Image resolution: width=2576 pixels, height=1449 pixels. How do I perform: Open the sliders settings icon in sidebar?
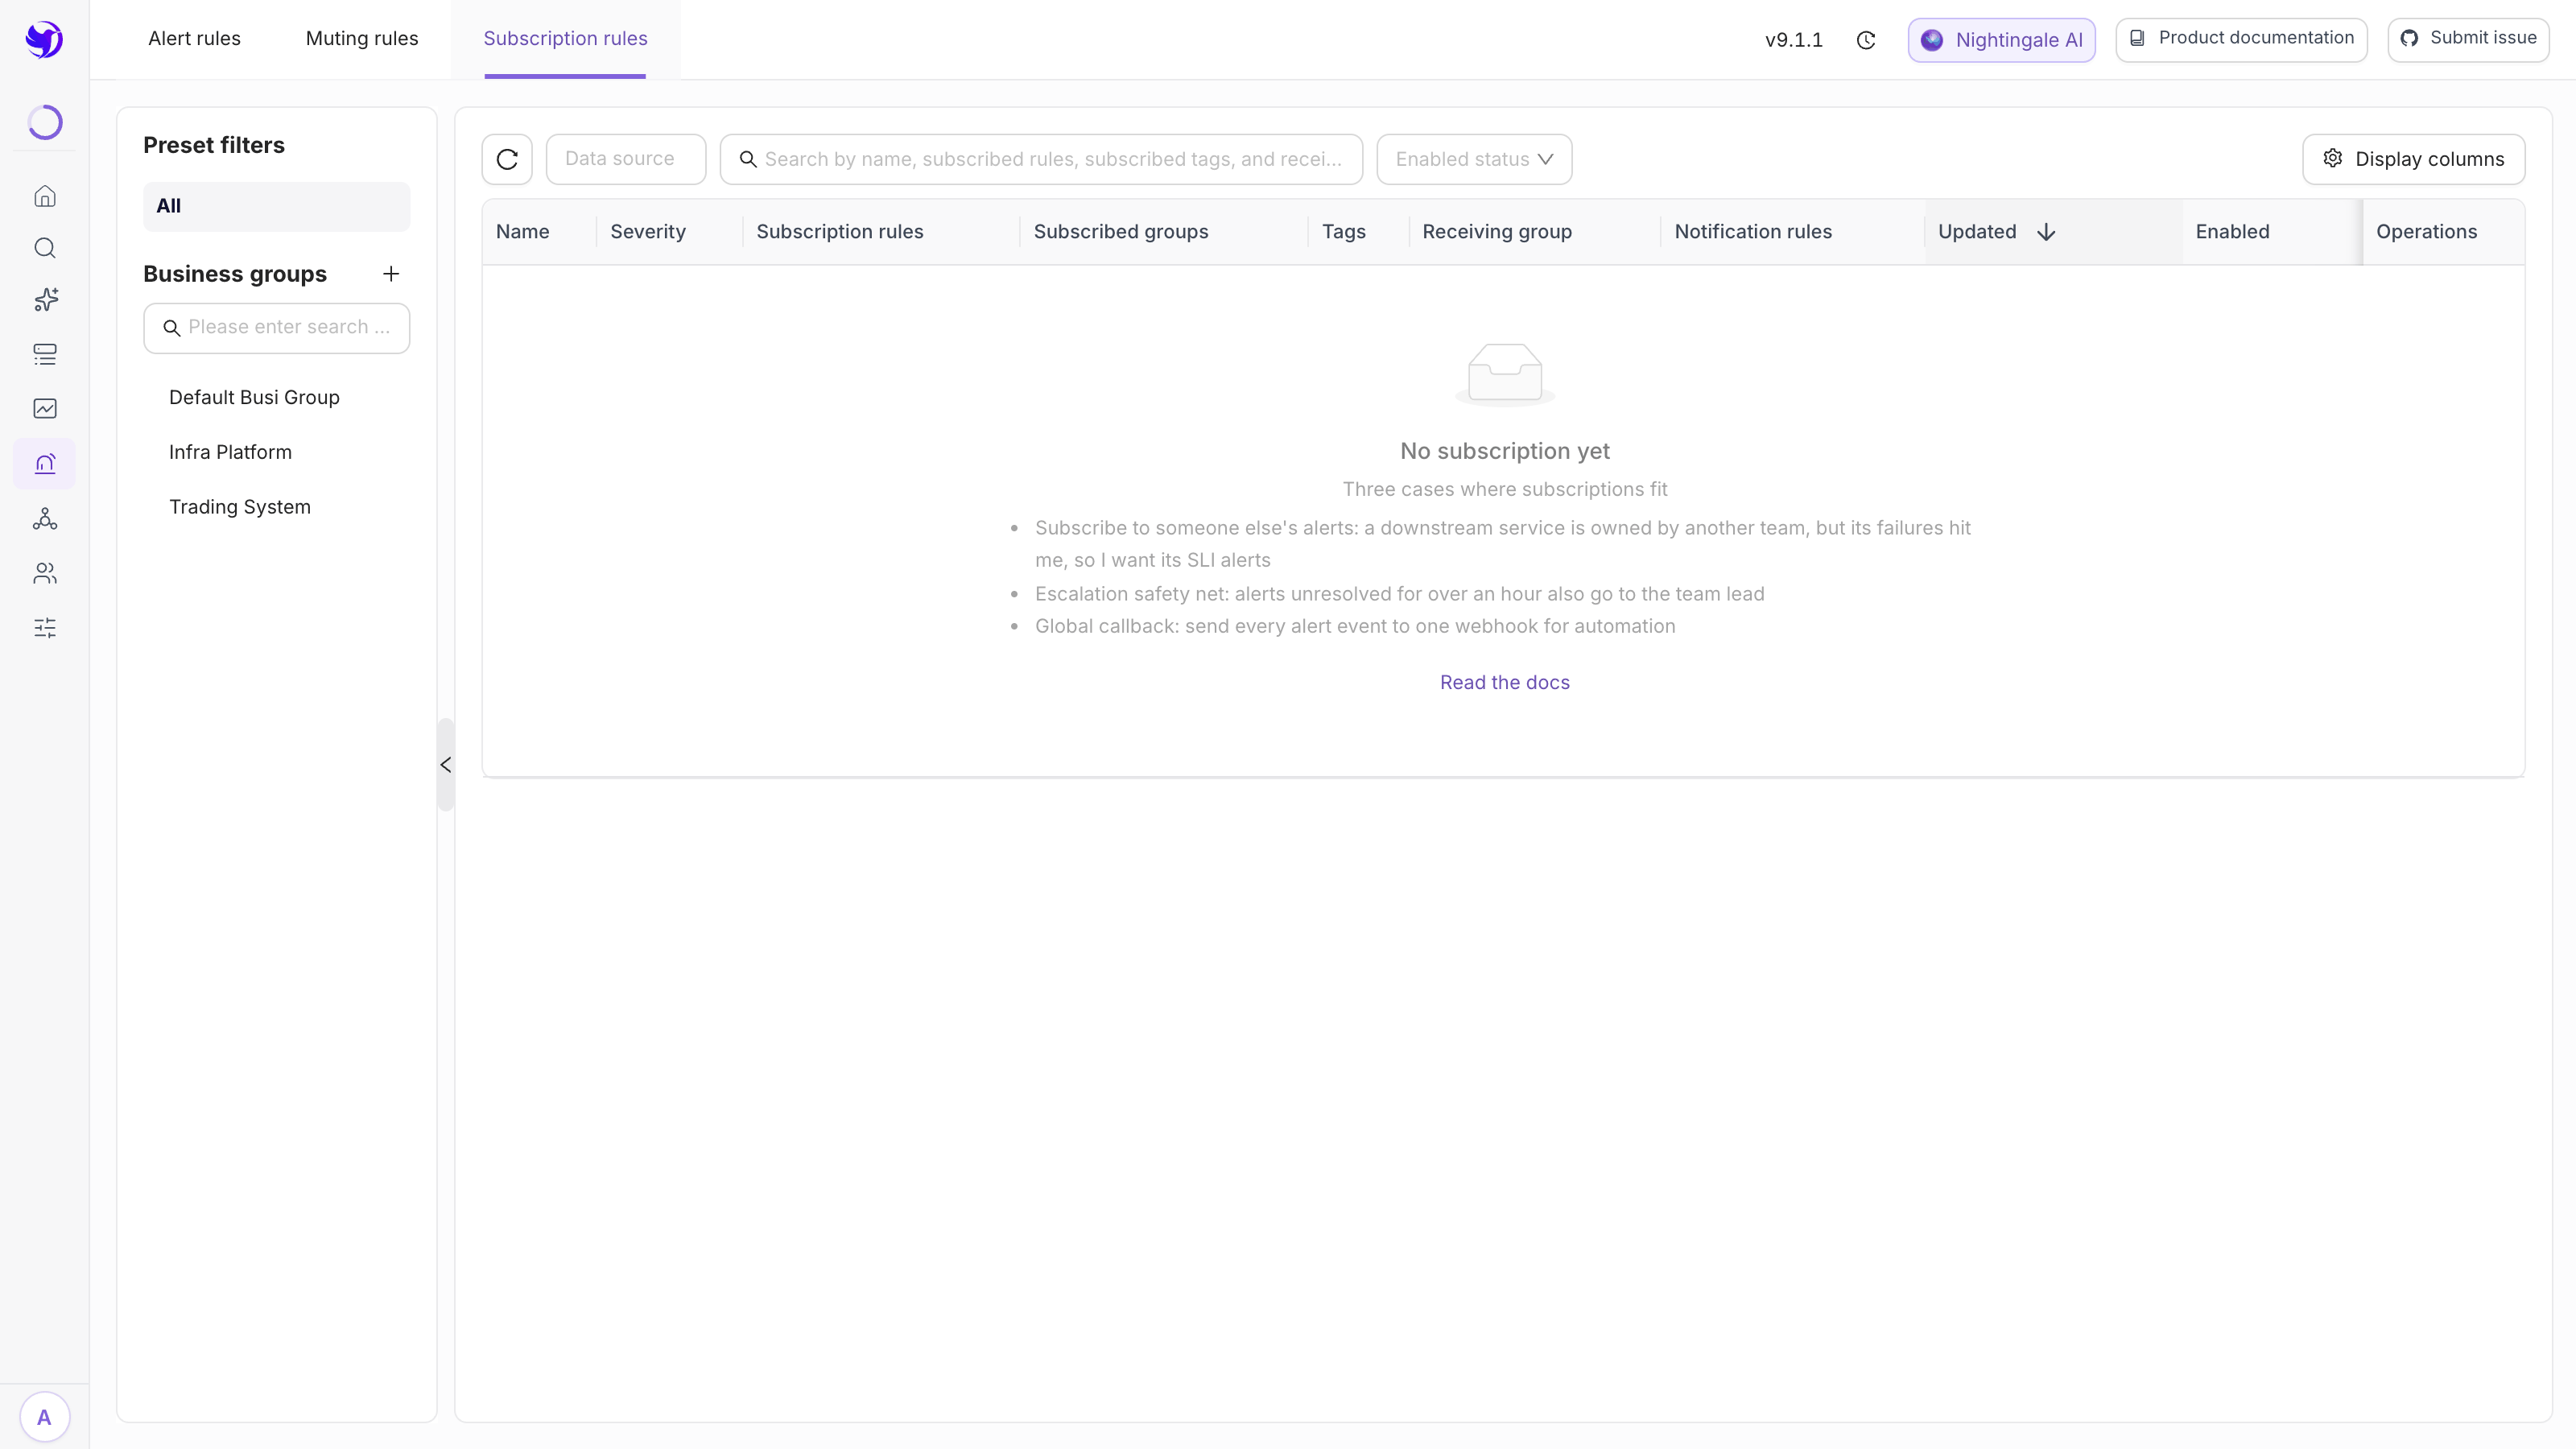45,628
